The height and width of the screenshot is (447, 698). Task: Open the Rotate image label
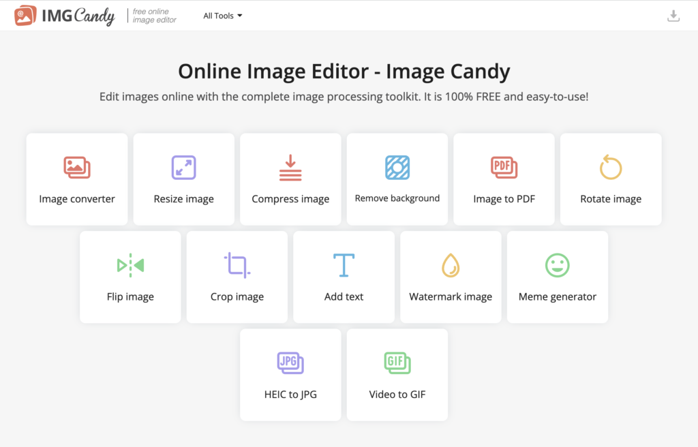point(611,199)
